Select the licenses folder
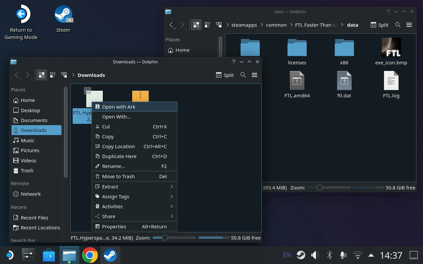 point(297,52)
